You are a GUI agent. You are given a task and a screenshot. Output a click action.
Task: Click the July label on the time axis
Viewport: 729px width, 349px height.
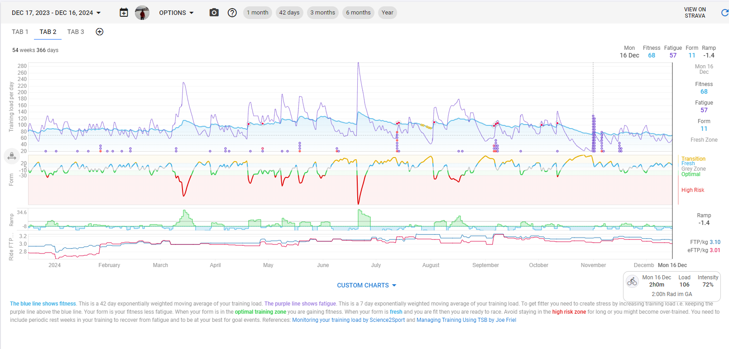pos(376,265)
